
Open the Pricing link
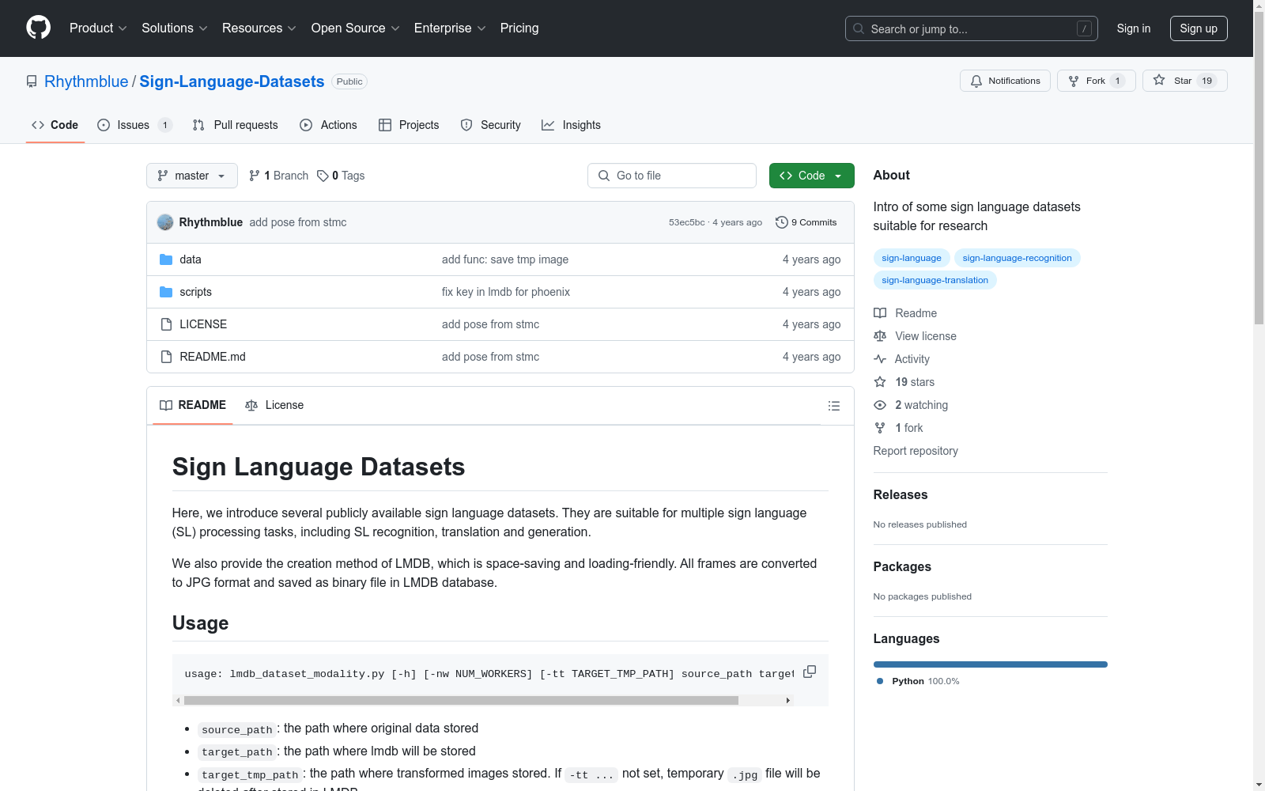tap(519, 28)
